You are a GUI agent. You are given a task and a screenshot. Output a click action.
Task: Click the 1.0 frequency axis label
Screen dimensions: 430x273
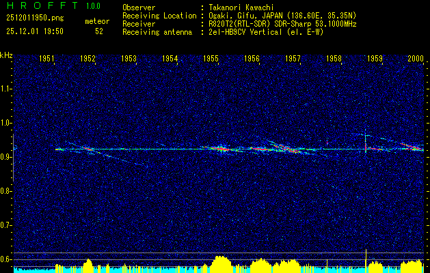[x=5, y=123]
